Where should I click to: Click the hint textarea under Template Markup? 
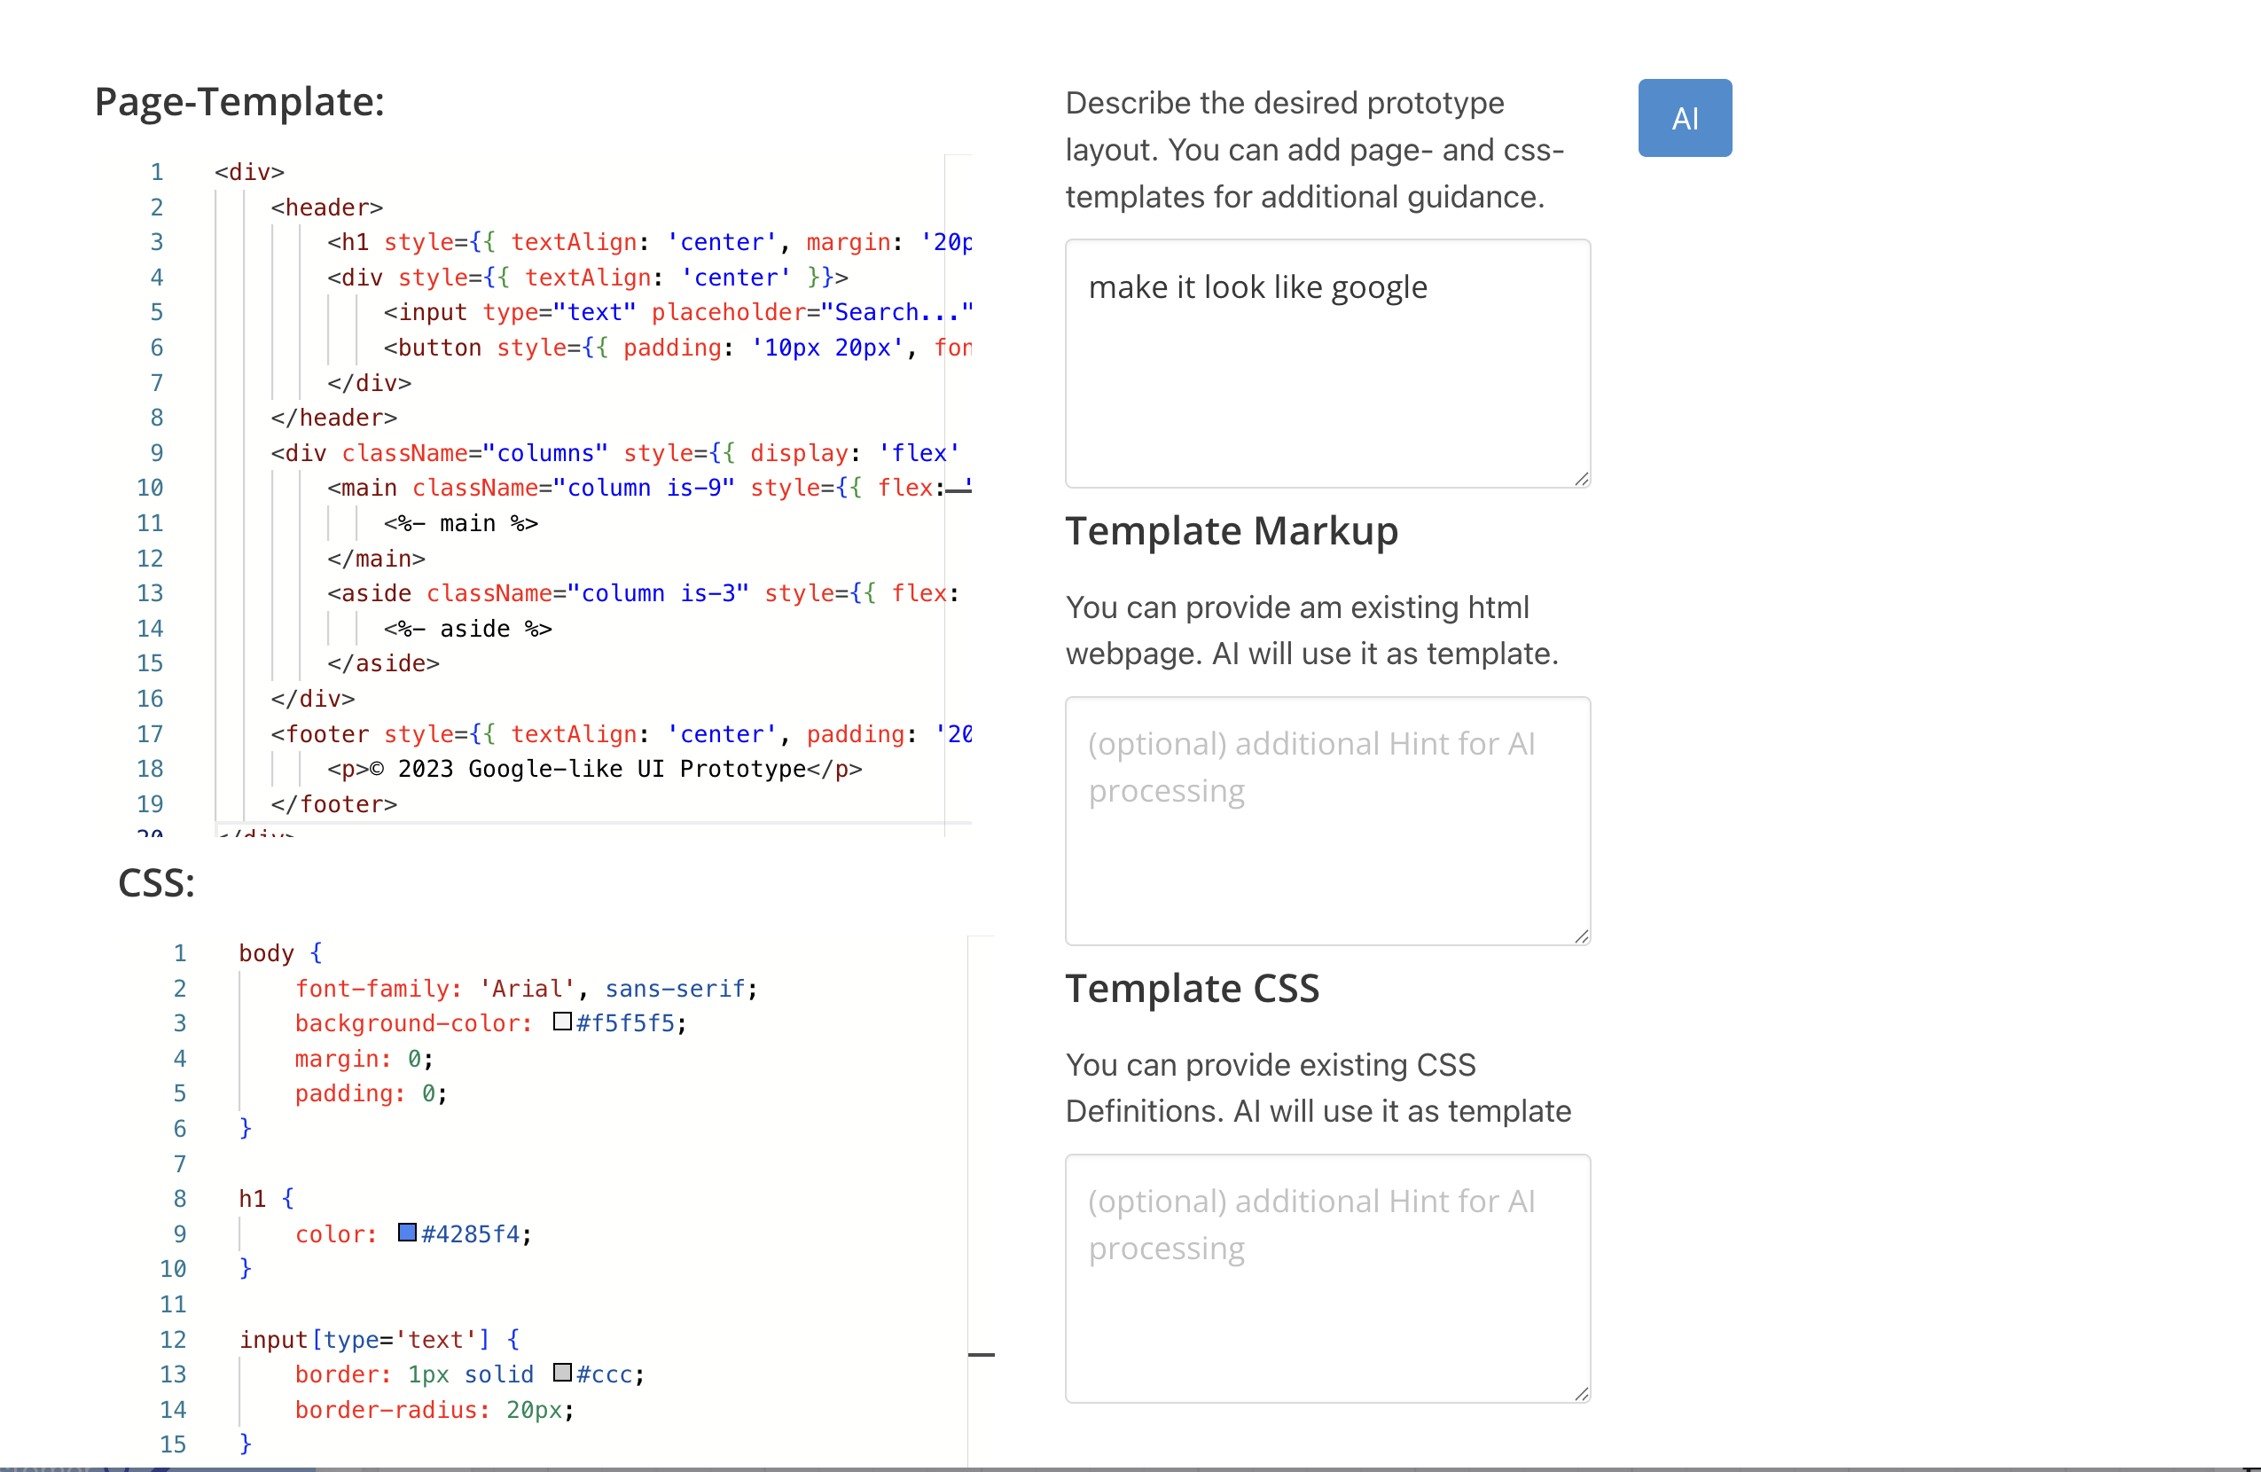(x=1326, y=820)
